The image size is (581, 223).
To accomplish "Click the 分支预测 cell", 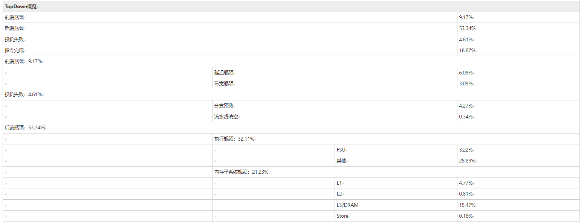I will (x=224, y=106).
